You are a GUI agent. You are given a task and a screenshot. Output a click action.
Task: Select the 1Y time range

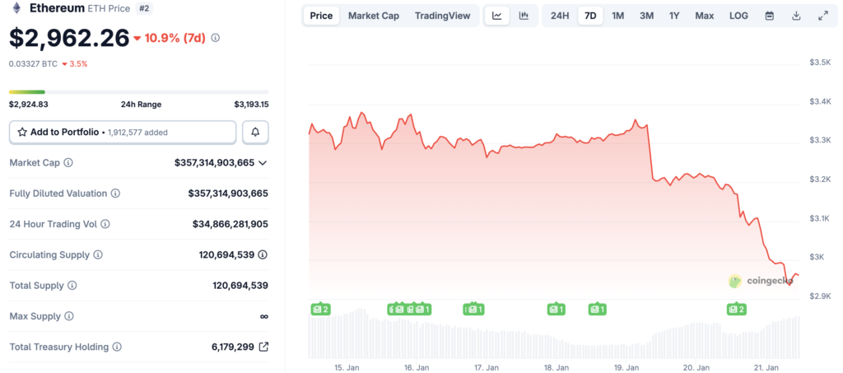[674, 16]
